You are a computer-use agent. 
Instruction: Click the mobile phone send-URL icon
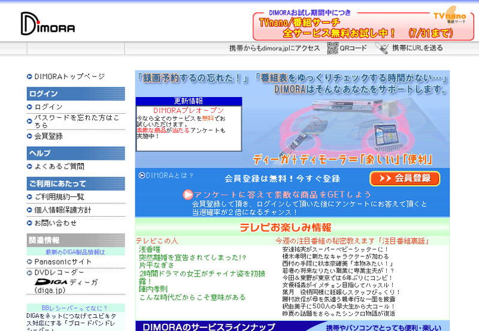[x=381, y=48]
